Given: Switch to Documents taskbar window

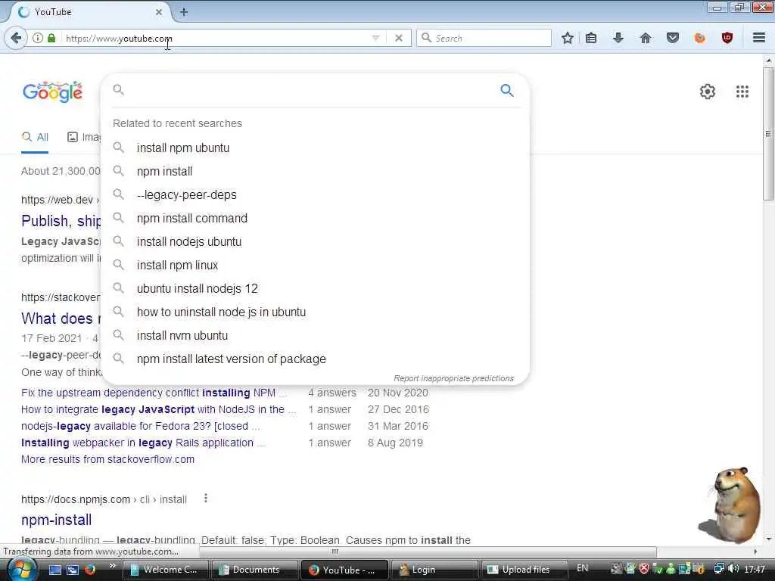Looking at the screenshot, I should click(254, 570).
